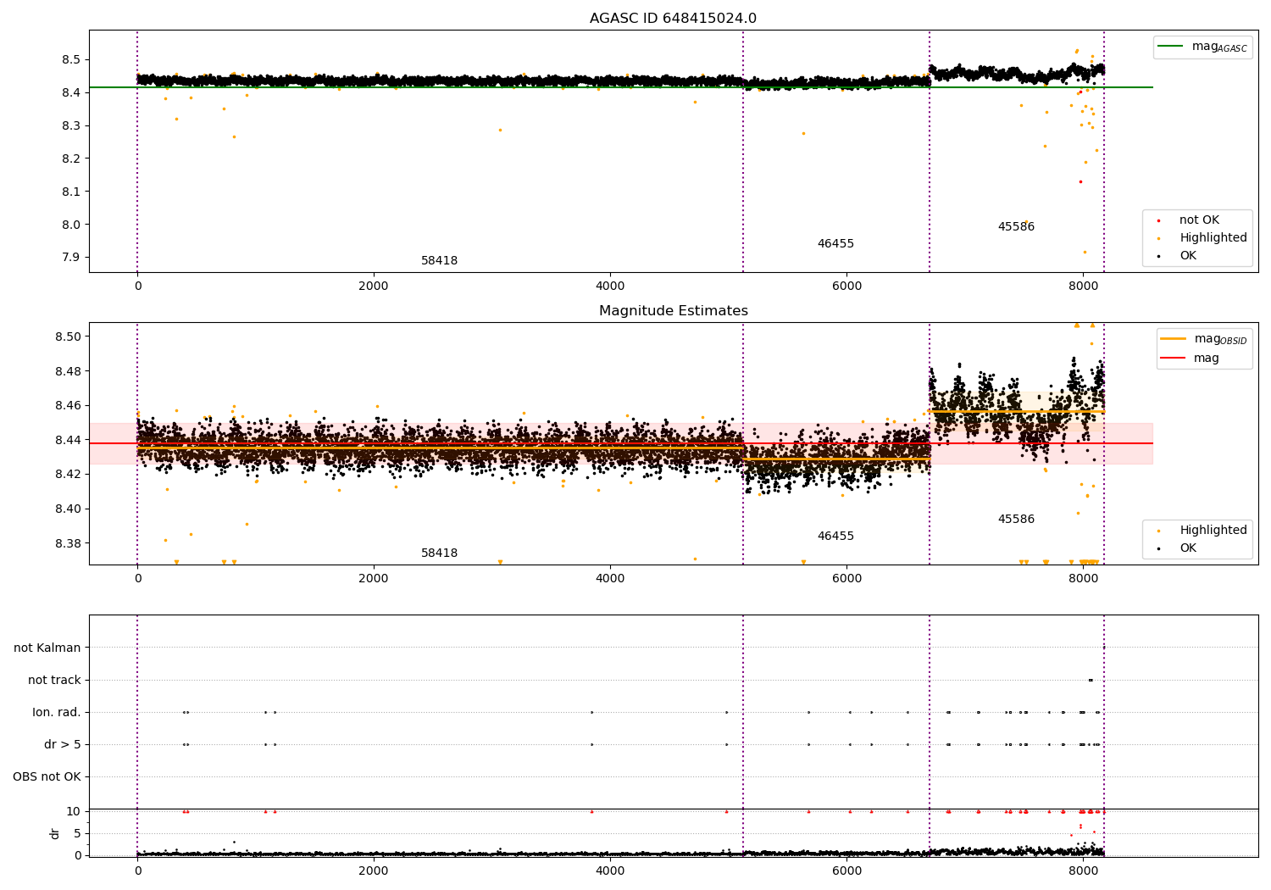Click observation label 45586 in top plot

pyautogui.click(x=1016, y=227)
